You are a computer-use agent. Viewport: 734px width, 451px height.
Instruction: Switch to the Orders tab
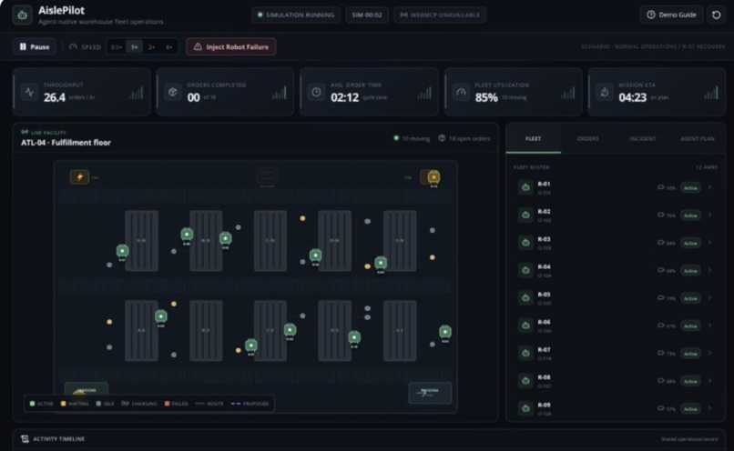pos(588,139)
